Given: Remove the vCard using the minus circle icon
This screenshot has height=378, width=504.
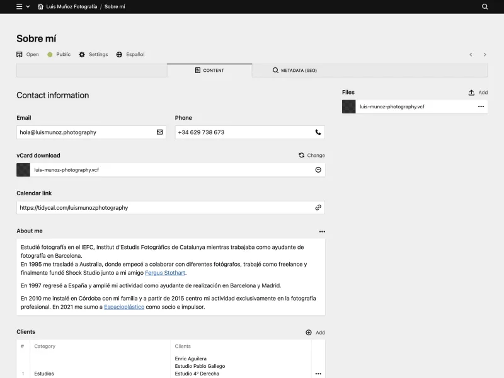Looking at the screenshot, I should point(318,169).
